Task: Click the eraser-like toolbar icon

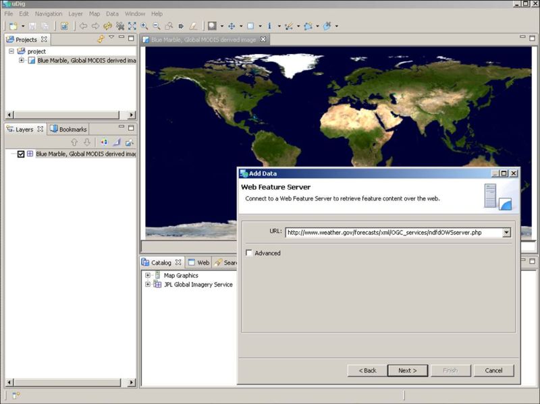Action: point(193,26)
